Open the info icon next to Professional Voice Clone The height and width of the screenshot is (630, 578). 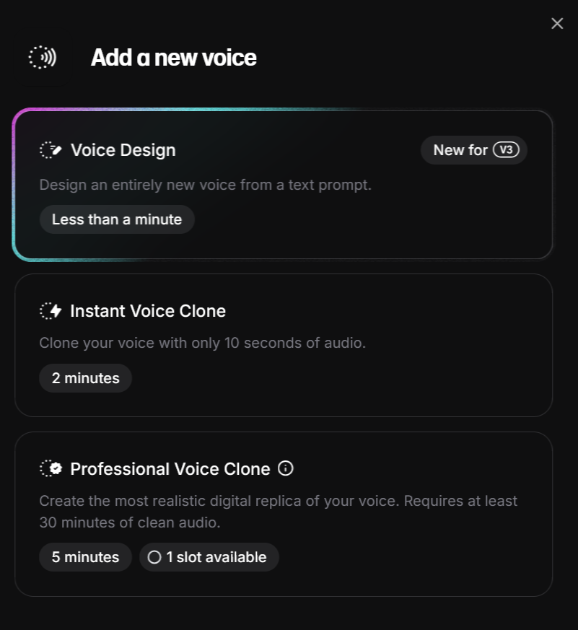[x=286, y=468]
